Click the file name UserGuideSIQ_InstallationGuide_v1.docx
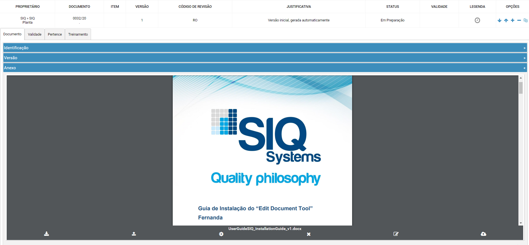Screen dimensions: 529x245 tap(265, 229)
